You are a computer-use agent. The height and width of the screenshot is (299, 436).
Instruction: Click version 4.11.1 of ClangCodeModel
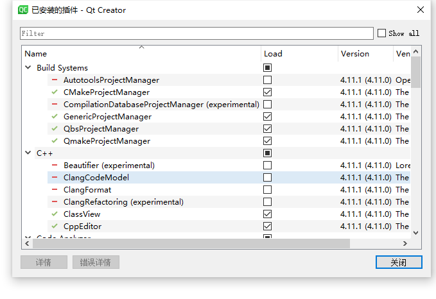(x=365, y=177)
